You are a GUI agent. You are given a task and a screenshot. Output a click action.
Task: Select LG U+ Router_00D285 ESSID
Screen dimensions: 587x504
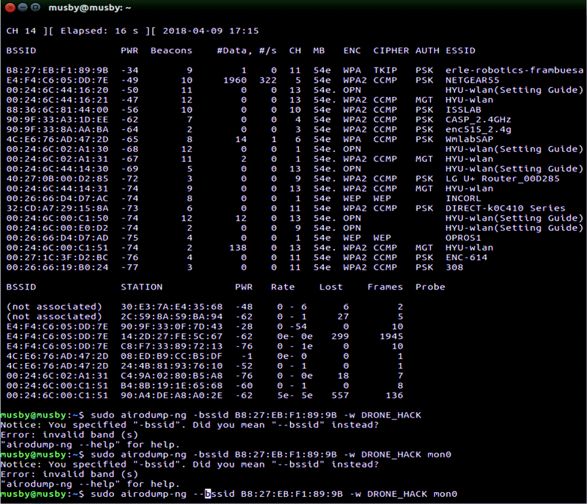click(502, 178)
